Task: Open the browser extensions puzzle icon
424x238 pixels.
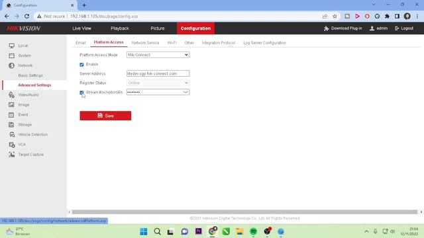Action: 387,16
